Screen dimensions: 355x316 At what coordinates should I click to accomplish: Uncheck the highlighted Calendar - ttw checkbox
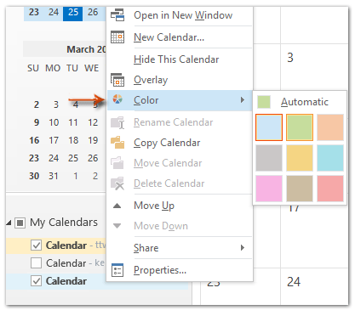point(36,245)
